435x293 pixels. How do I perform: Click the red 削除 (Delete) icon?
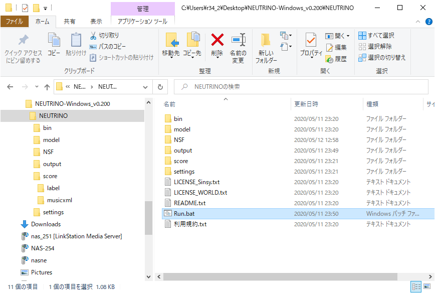point(217,40)
